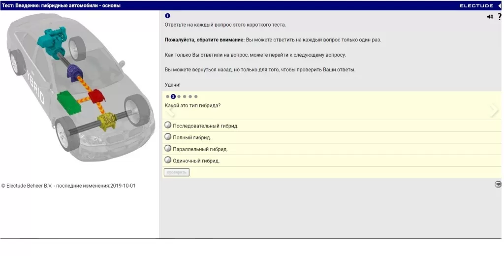Open the feedback comment bubble icon
504x256 pixels.
click(498, 184)
